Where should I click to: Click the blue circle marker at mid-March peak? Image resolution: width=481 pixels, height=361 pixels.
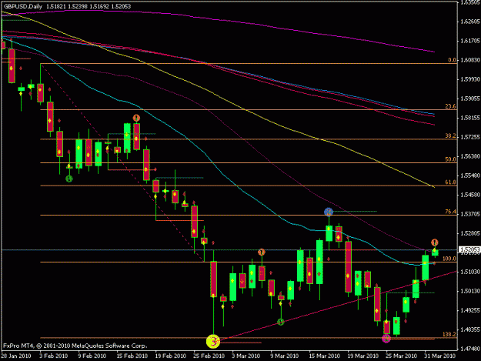coord(329,212)
